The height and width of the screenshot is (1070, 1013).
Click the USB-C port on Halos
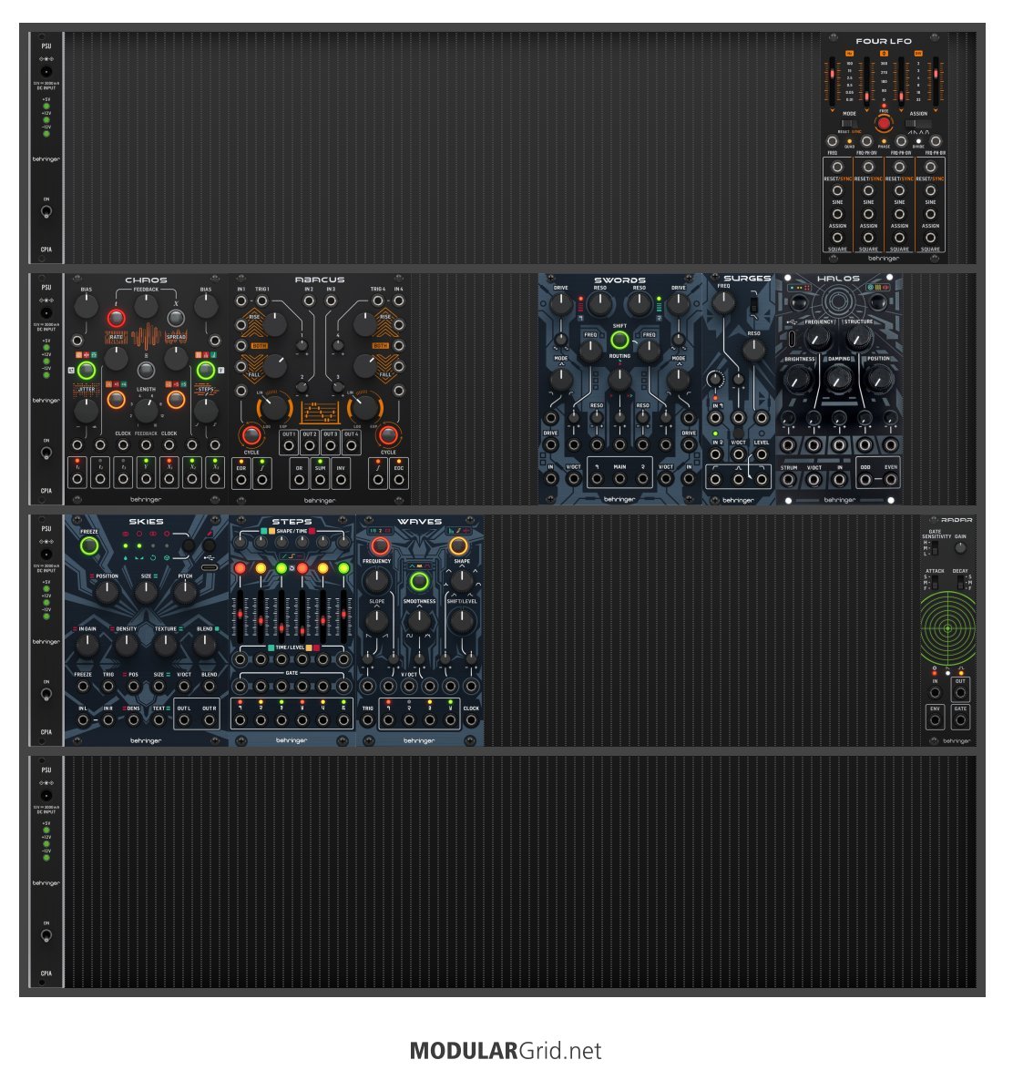point(792,339)
